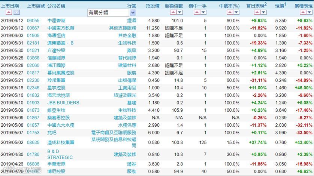The height and width of the screenshot is (176, 314).
Task: Select the 2019/05/21 listing date
Action: pyautogui.click(x=12, y=80)
